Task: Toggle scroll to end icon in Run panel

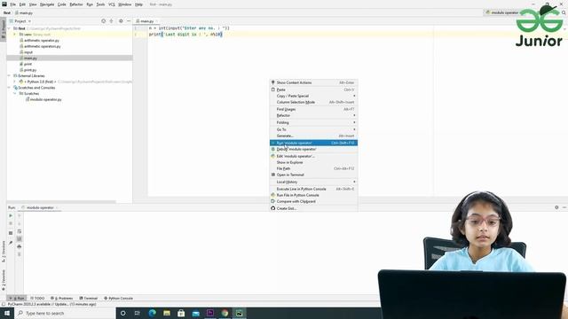Action: pos(20,238)
